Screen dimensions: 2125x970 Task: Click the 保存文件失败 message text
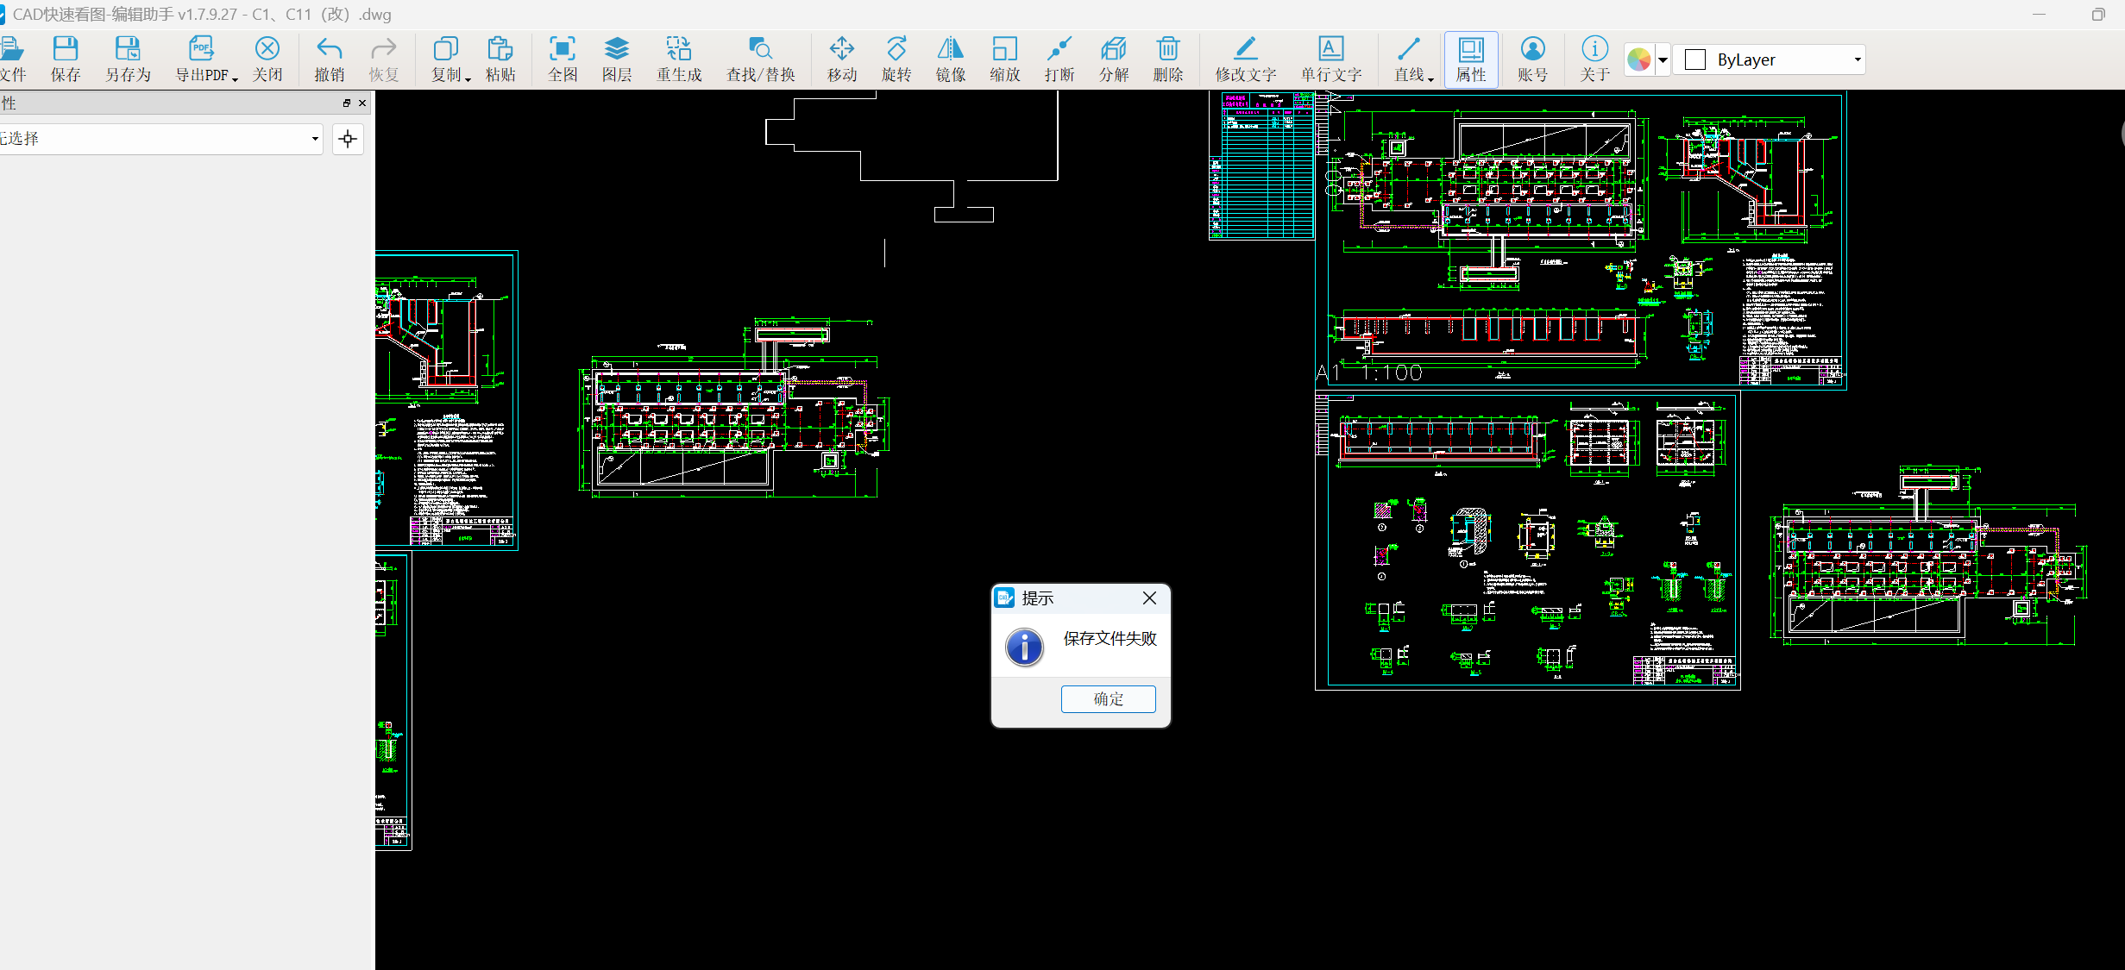1110,639
